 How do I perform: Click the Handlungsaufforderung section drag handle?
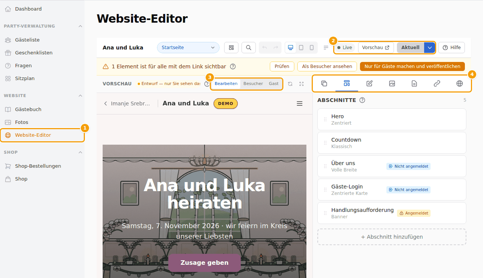coord(325,213)
